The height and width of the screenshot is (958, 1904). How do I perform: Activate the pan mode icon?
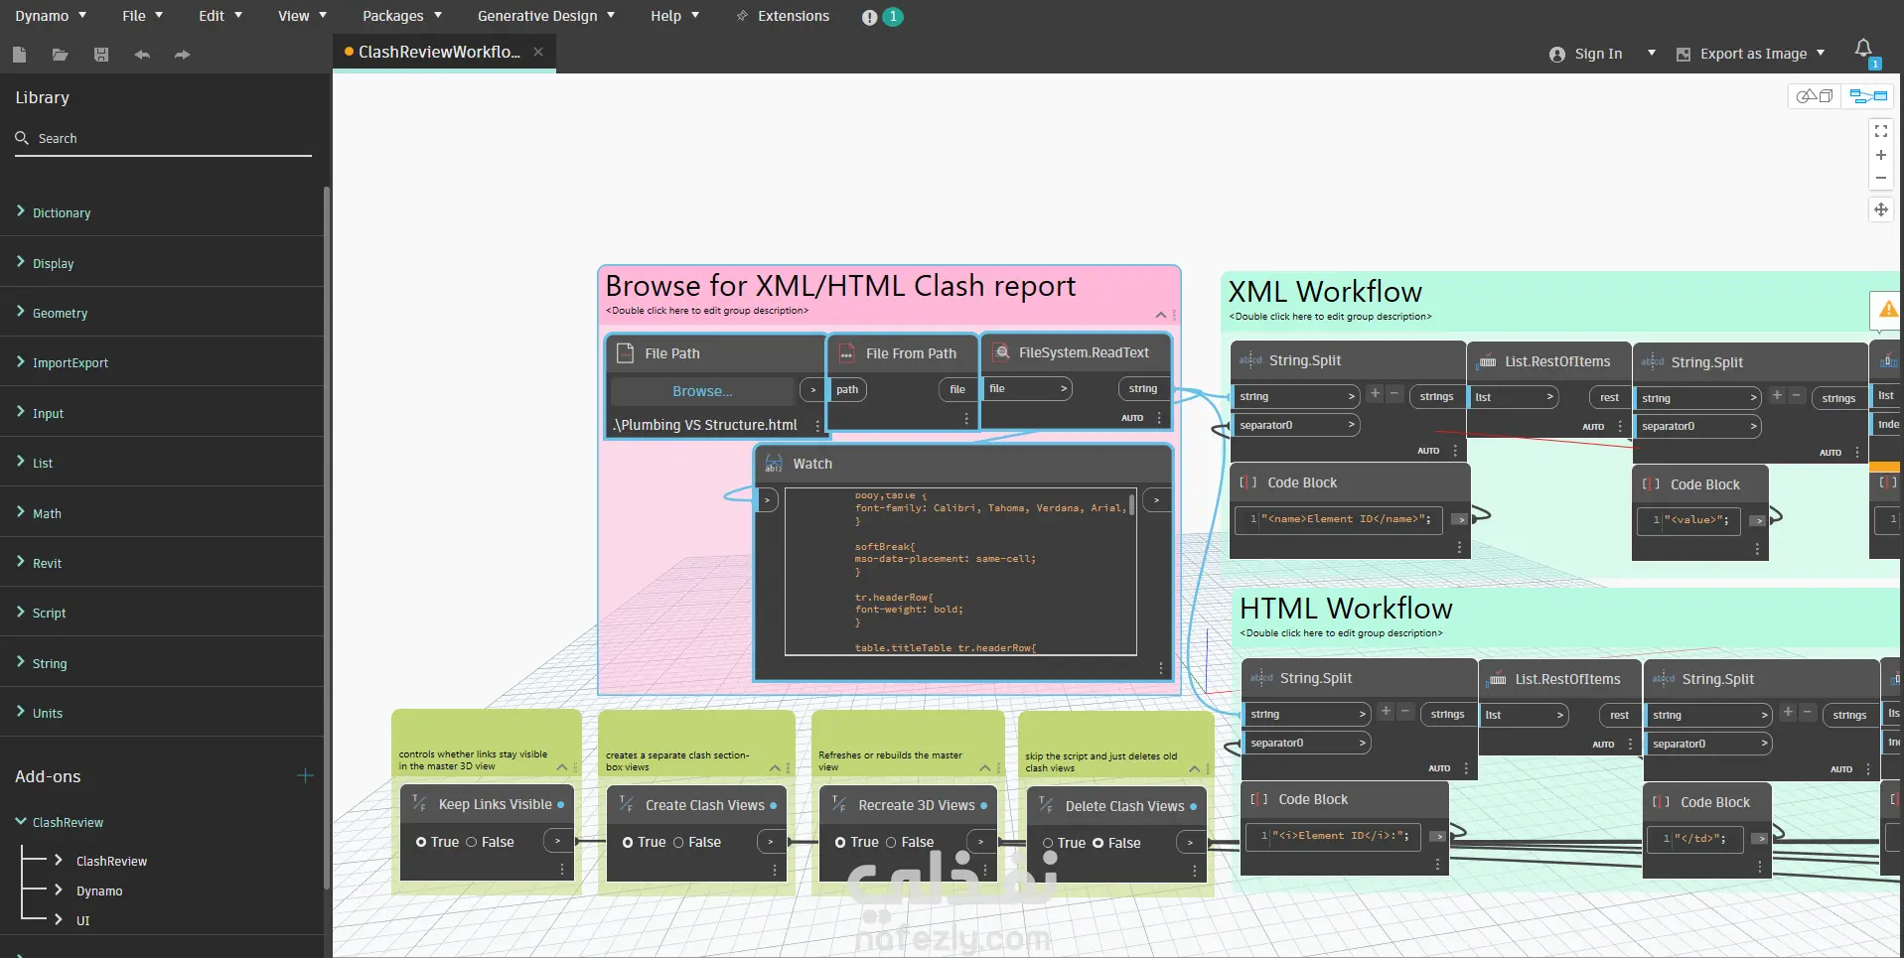[x=1880, y=209]
